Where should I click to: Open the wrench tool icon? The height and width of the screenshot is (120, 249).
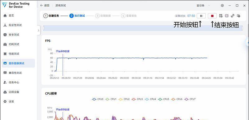coord(233,16)
